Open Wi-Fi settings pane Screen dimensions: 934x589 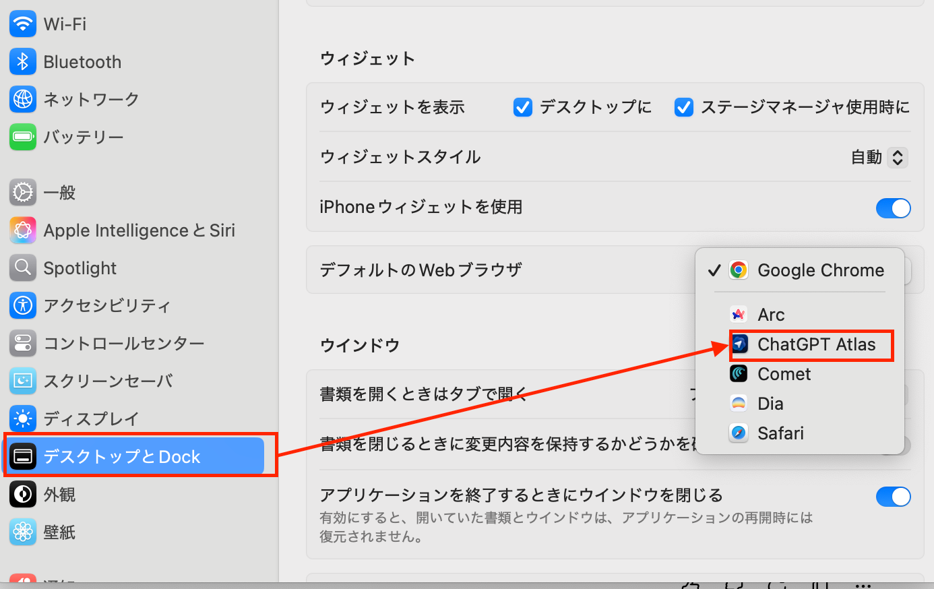tap(135, 24)
